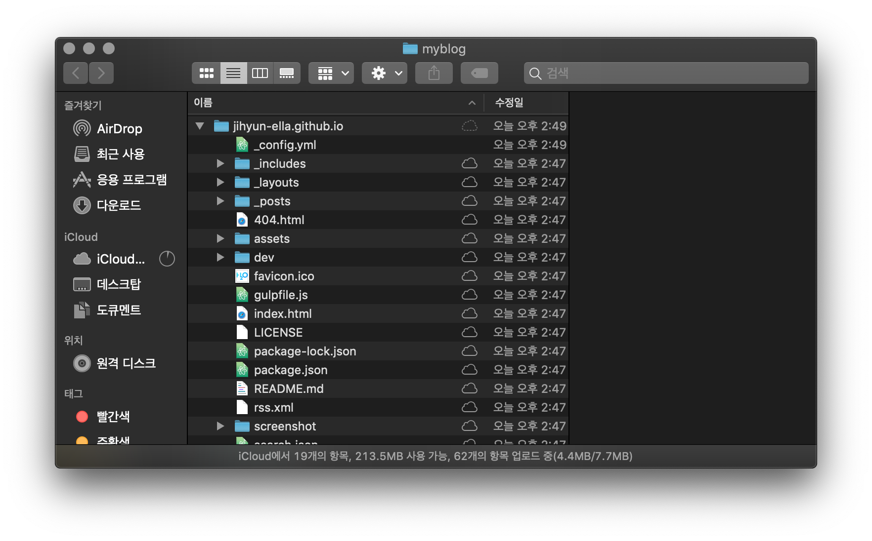The width and height of the screenshot is (872, 541).
Task: Select the README.md file icon
Action: click(x=242, y=388)
